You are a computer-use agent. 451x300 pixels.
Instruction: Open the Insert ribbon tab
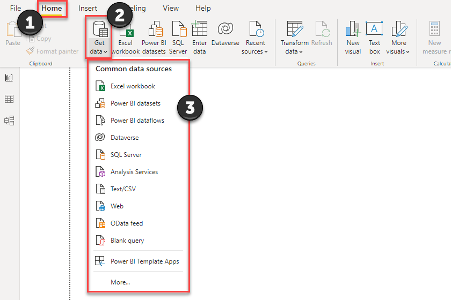tap(88, 9)
